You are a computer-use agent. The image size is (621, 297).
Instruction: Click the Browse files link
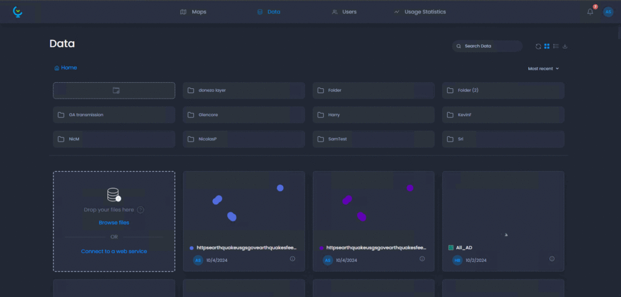pyautogui.click(x=114, y=223)
